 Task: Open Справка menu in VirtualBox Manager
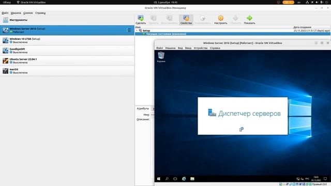[40, 13]
